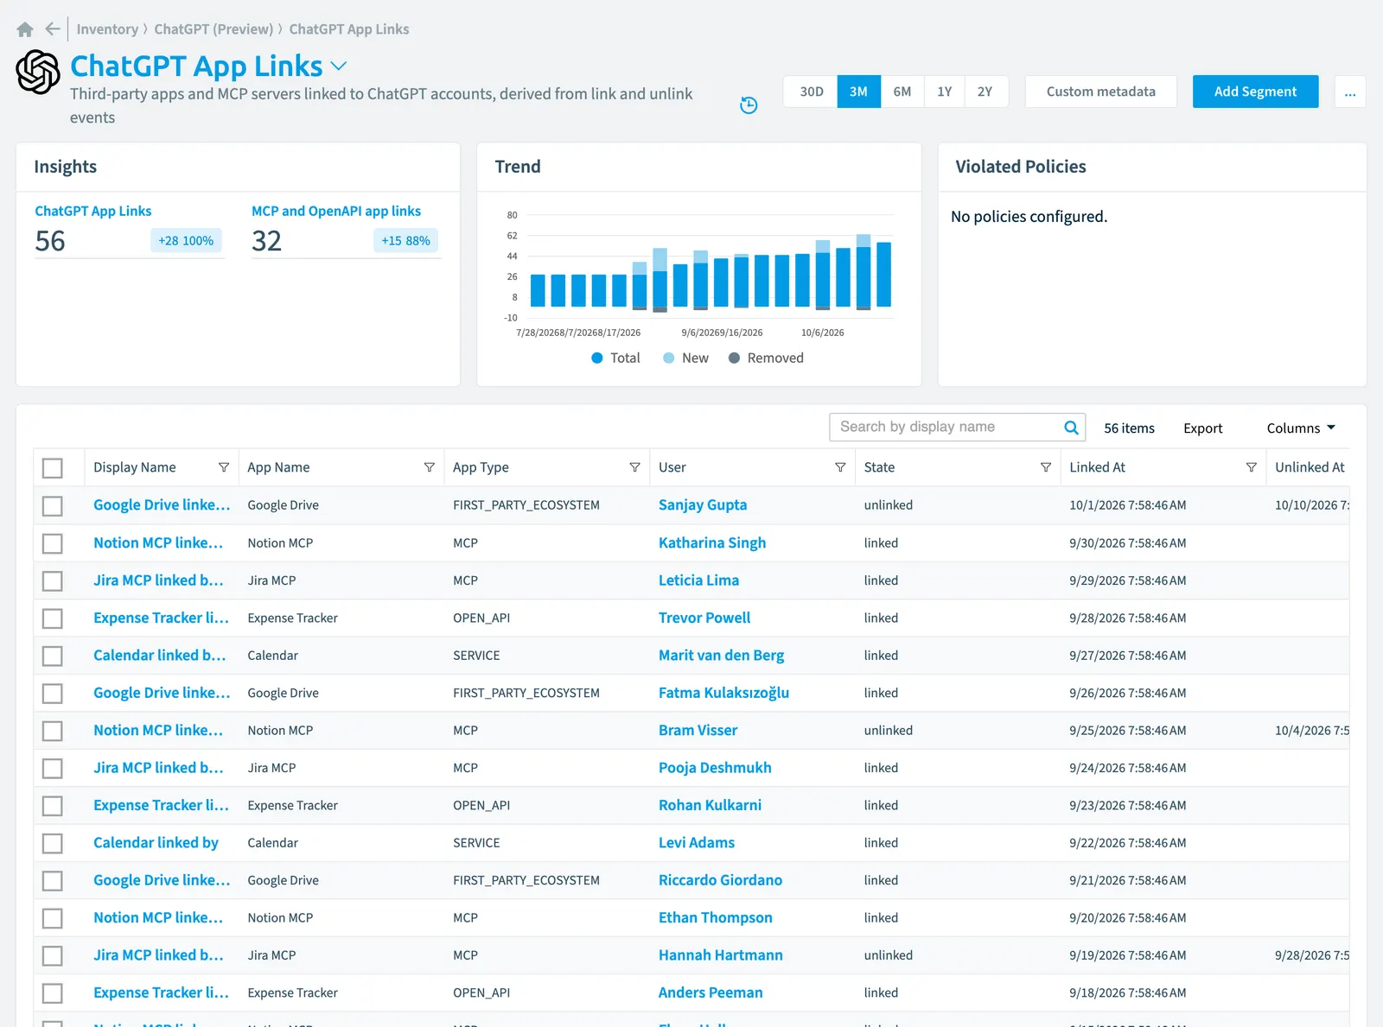The height and width of the screenshot is (1027, 1383).
Task: Expand the ChatGPT App Links title dropdown
Action: click(339, 67)
